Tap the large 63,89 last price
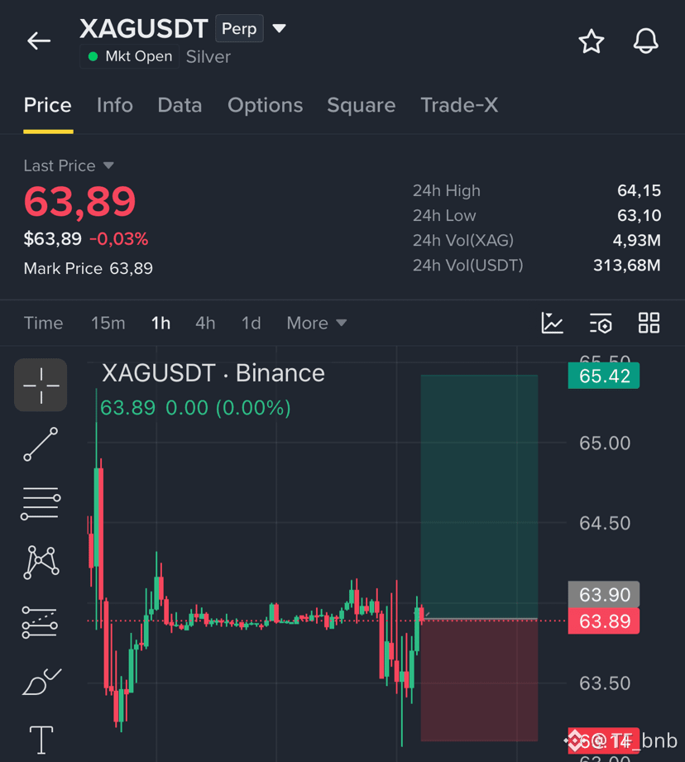 click(x=79, y=201)
